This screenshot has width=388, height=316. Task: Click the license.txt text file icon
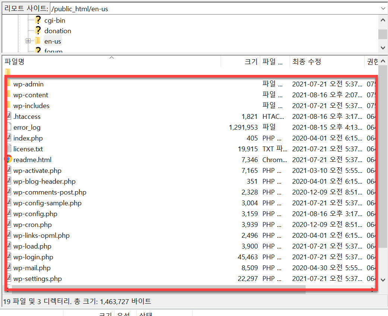tap(9, 148)
